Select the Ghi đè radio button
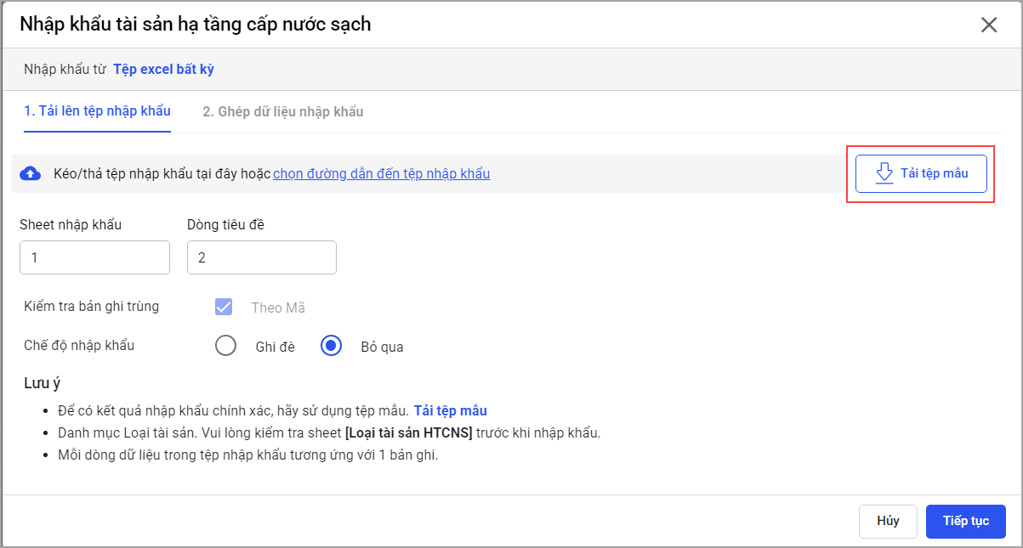Image resolution: width=1023 pixels, height=548 pixels. (225, 346)
